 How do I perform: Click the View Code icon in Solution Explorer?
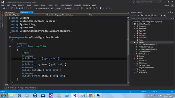(x=158, y=16)
